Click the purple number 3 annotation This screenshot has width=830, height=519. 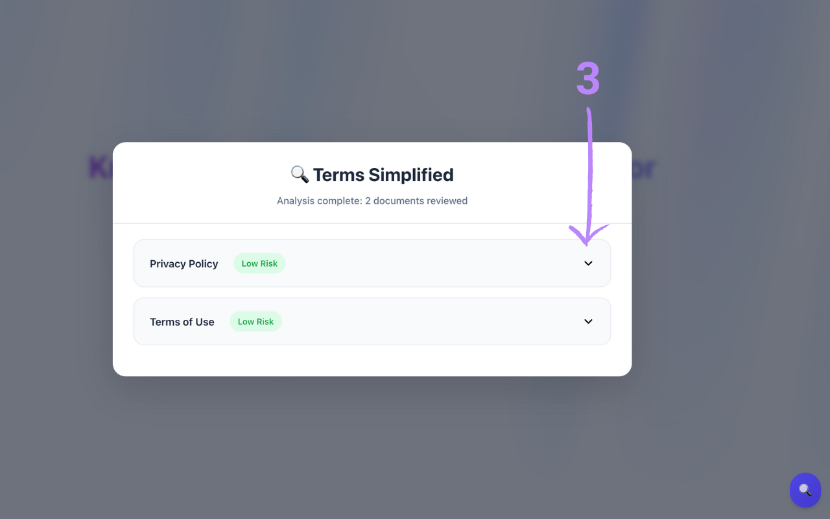tap(588, 79)
